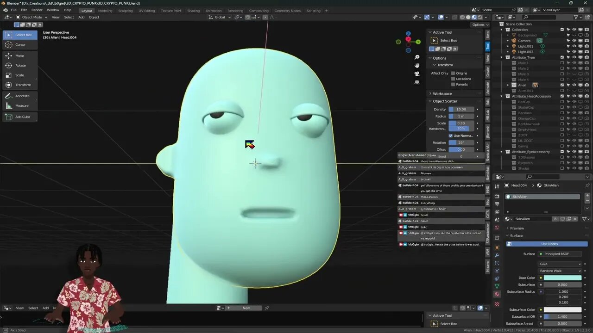Switch to the Geometry Nodes workspace tab

287,11
